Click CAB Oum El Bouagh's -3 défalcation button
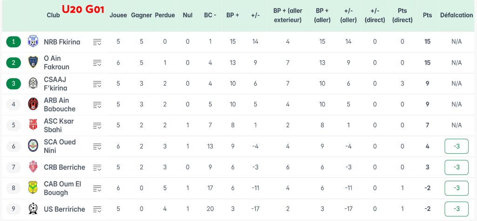This screenshot has width=477, height=221. coord(457,188)
